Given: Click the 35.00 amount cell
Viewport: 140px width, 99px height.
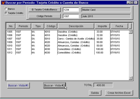Looking at the screenshot, I should tap(100, 39).
